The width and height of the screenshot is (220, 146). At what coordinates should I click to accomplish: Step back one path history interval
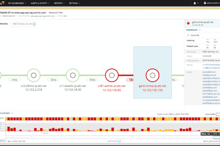5,141
